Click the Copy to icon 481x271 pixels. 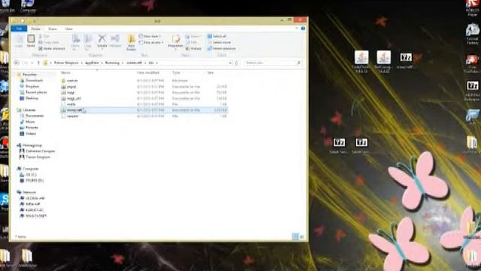[88, 42]
